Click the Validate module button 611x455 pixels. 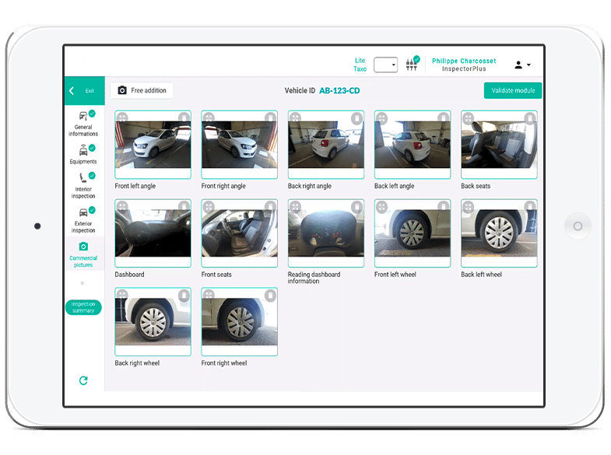pos(513,90)
